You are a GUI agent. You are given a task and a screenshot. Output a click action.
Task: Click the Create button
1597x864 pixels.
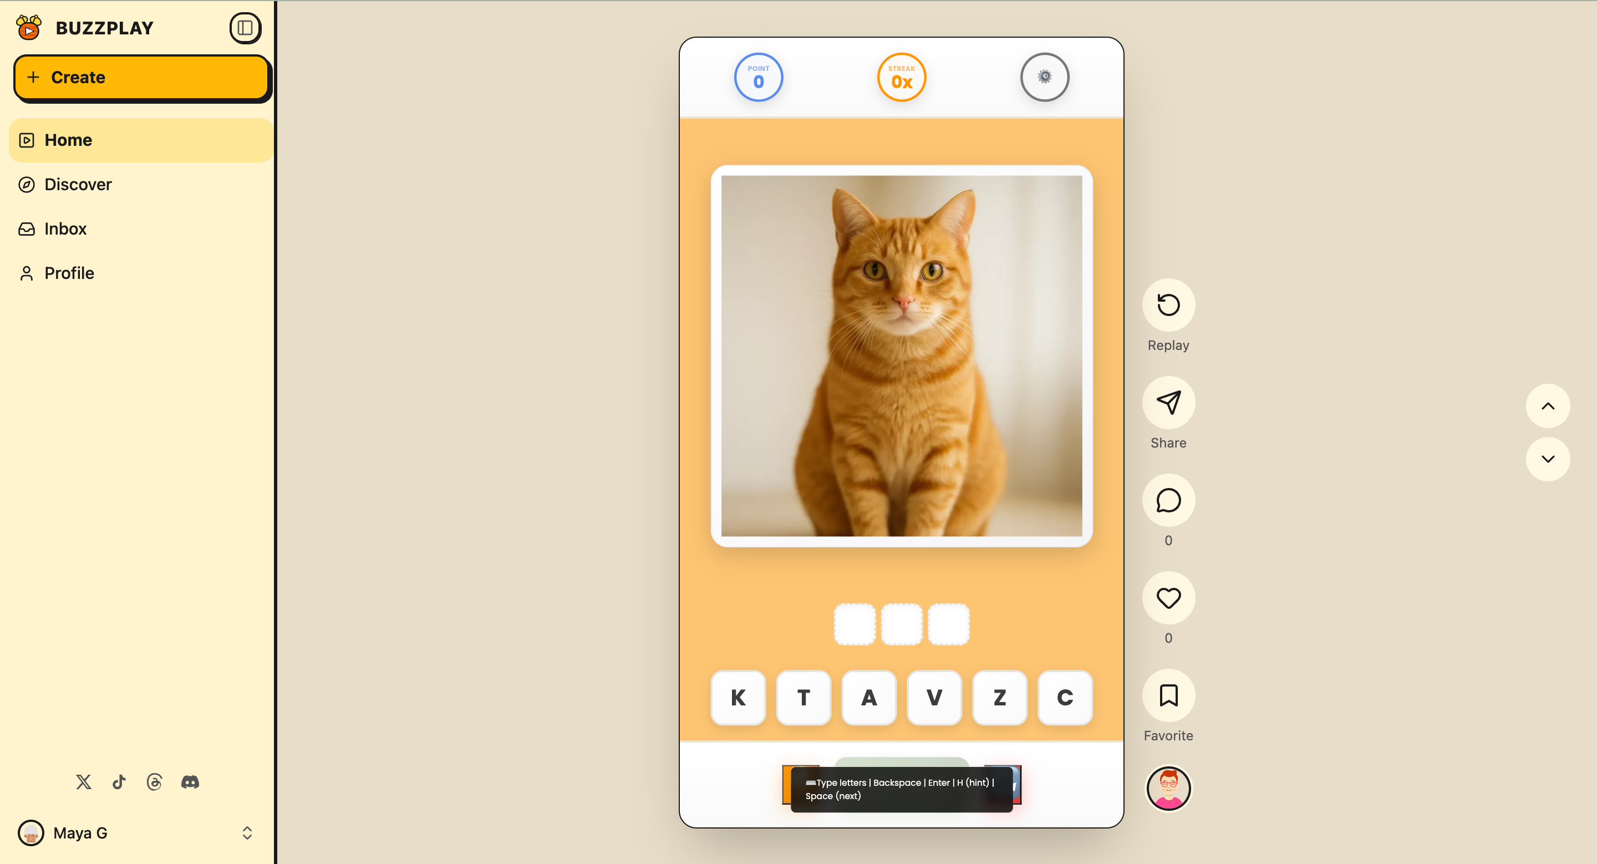[141, 78]
